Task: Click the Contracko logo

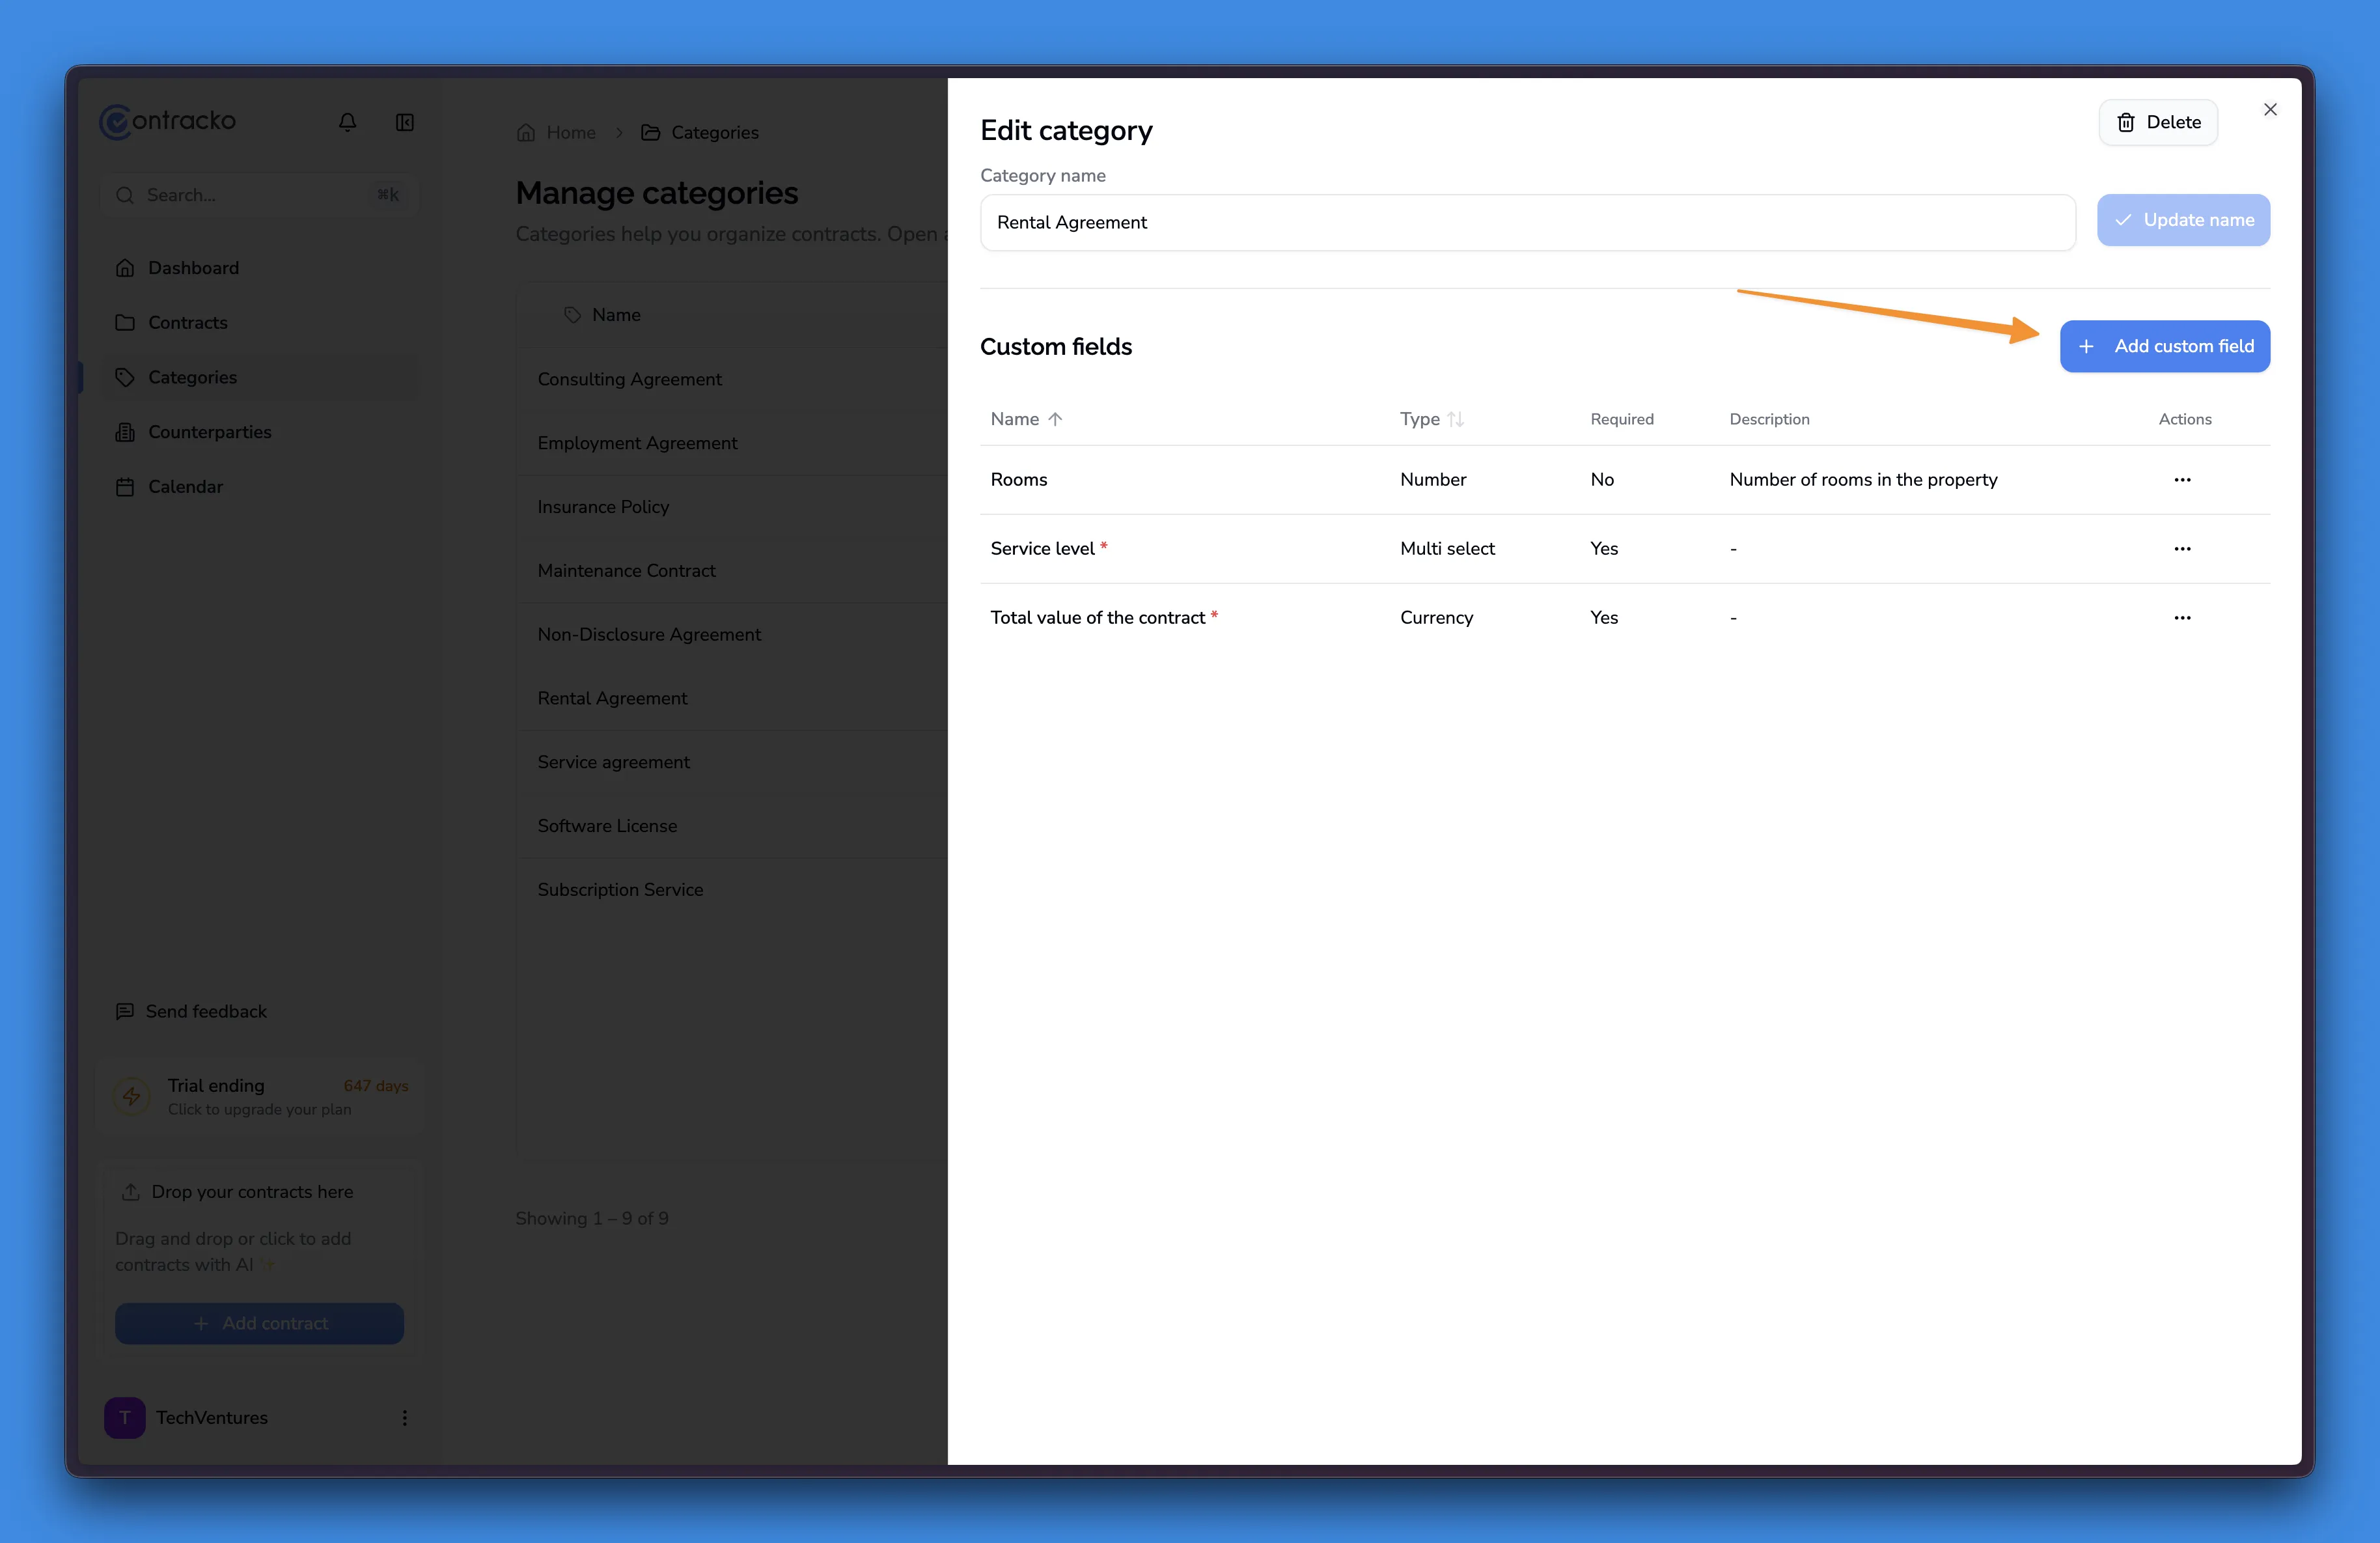Action: 167,121
